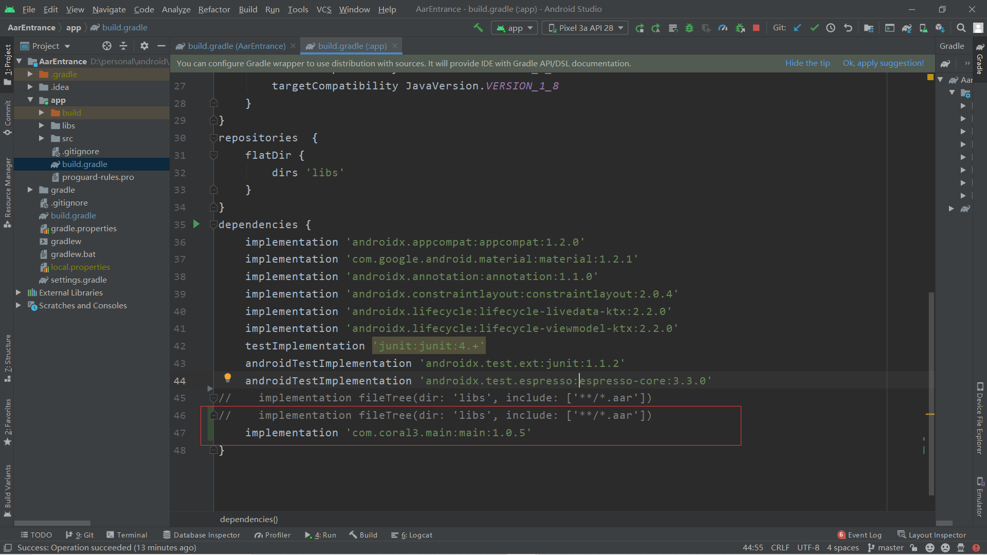Click Git Show History clock icon

(831, 28)
